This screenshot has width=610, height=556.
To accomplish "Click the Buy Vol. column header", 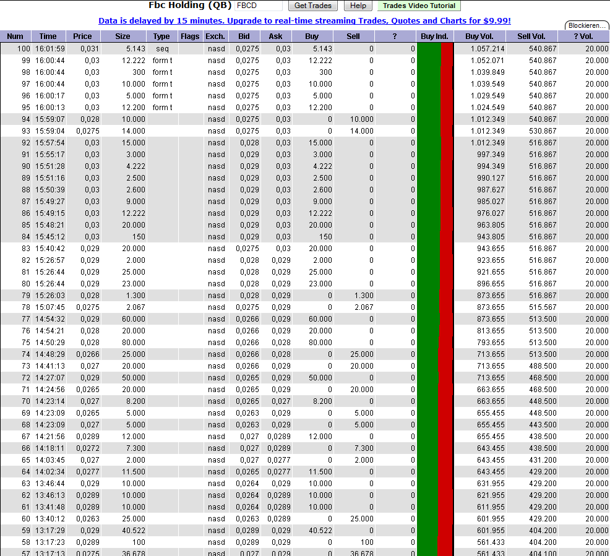I will [x=479, y=36].
